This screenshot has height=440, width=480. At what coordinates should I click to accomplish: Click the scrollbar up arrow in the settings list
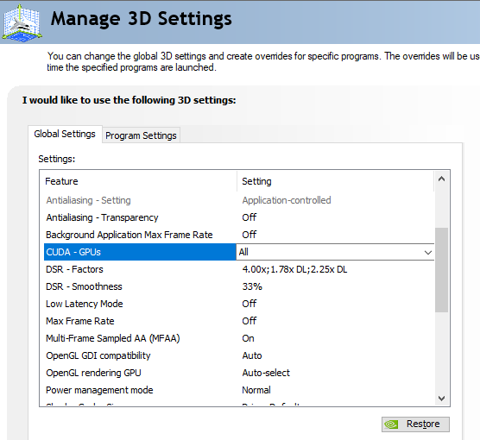click(441, 179)
